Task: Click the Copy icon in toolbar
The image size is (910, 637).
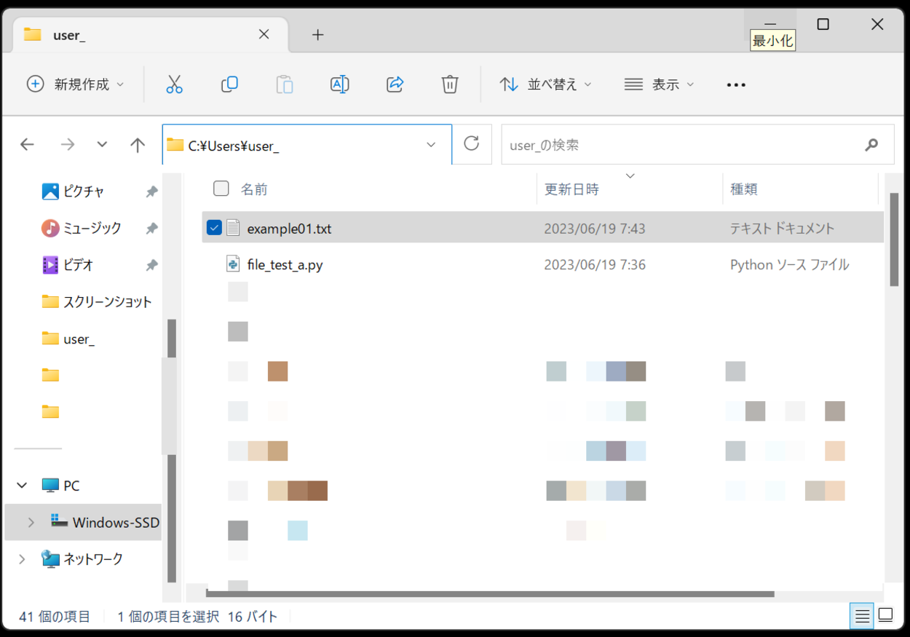Action: [229, 84]
